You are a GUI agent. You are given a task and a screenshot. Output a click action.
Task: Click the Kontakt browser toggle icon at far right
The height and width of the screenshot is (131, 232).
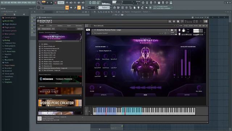coord(206,21)
